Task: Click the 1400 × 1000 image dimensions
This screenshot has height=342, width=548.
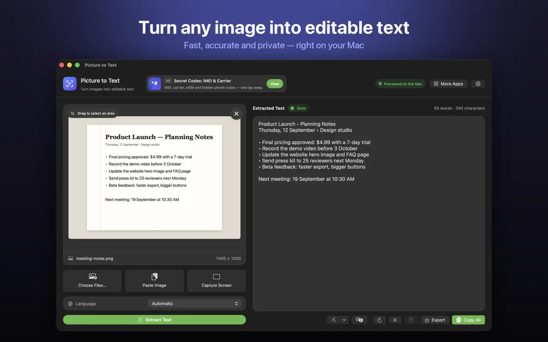Action: 228,258
